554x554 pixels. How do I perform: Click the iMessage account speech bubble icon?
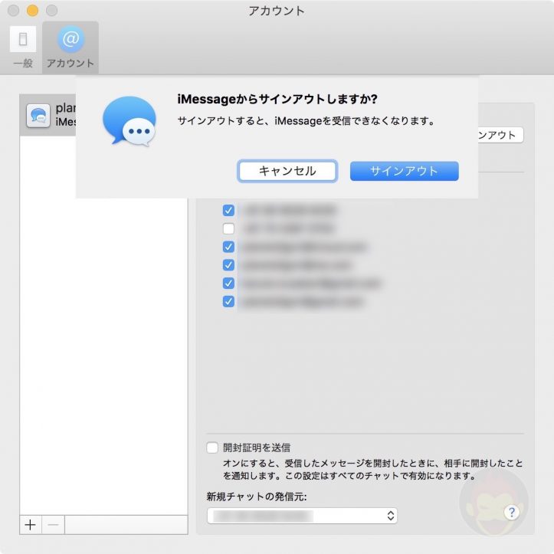38,116
